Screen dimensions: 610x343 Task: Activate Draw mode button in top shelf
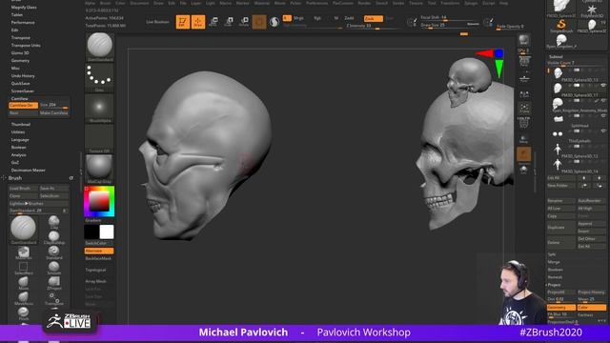[198, 22]
